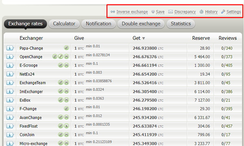Click the two-arrows badge in Papa-Change row
The height and width of the screenshot is (146, 244).
[x=66, y=48]
